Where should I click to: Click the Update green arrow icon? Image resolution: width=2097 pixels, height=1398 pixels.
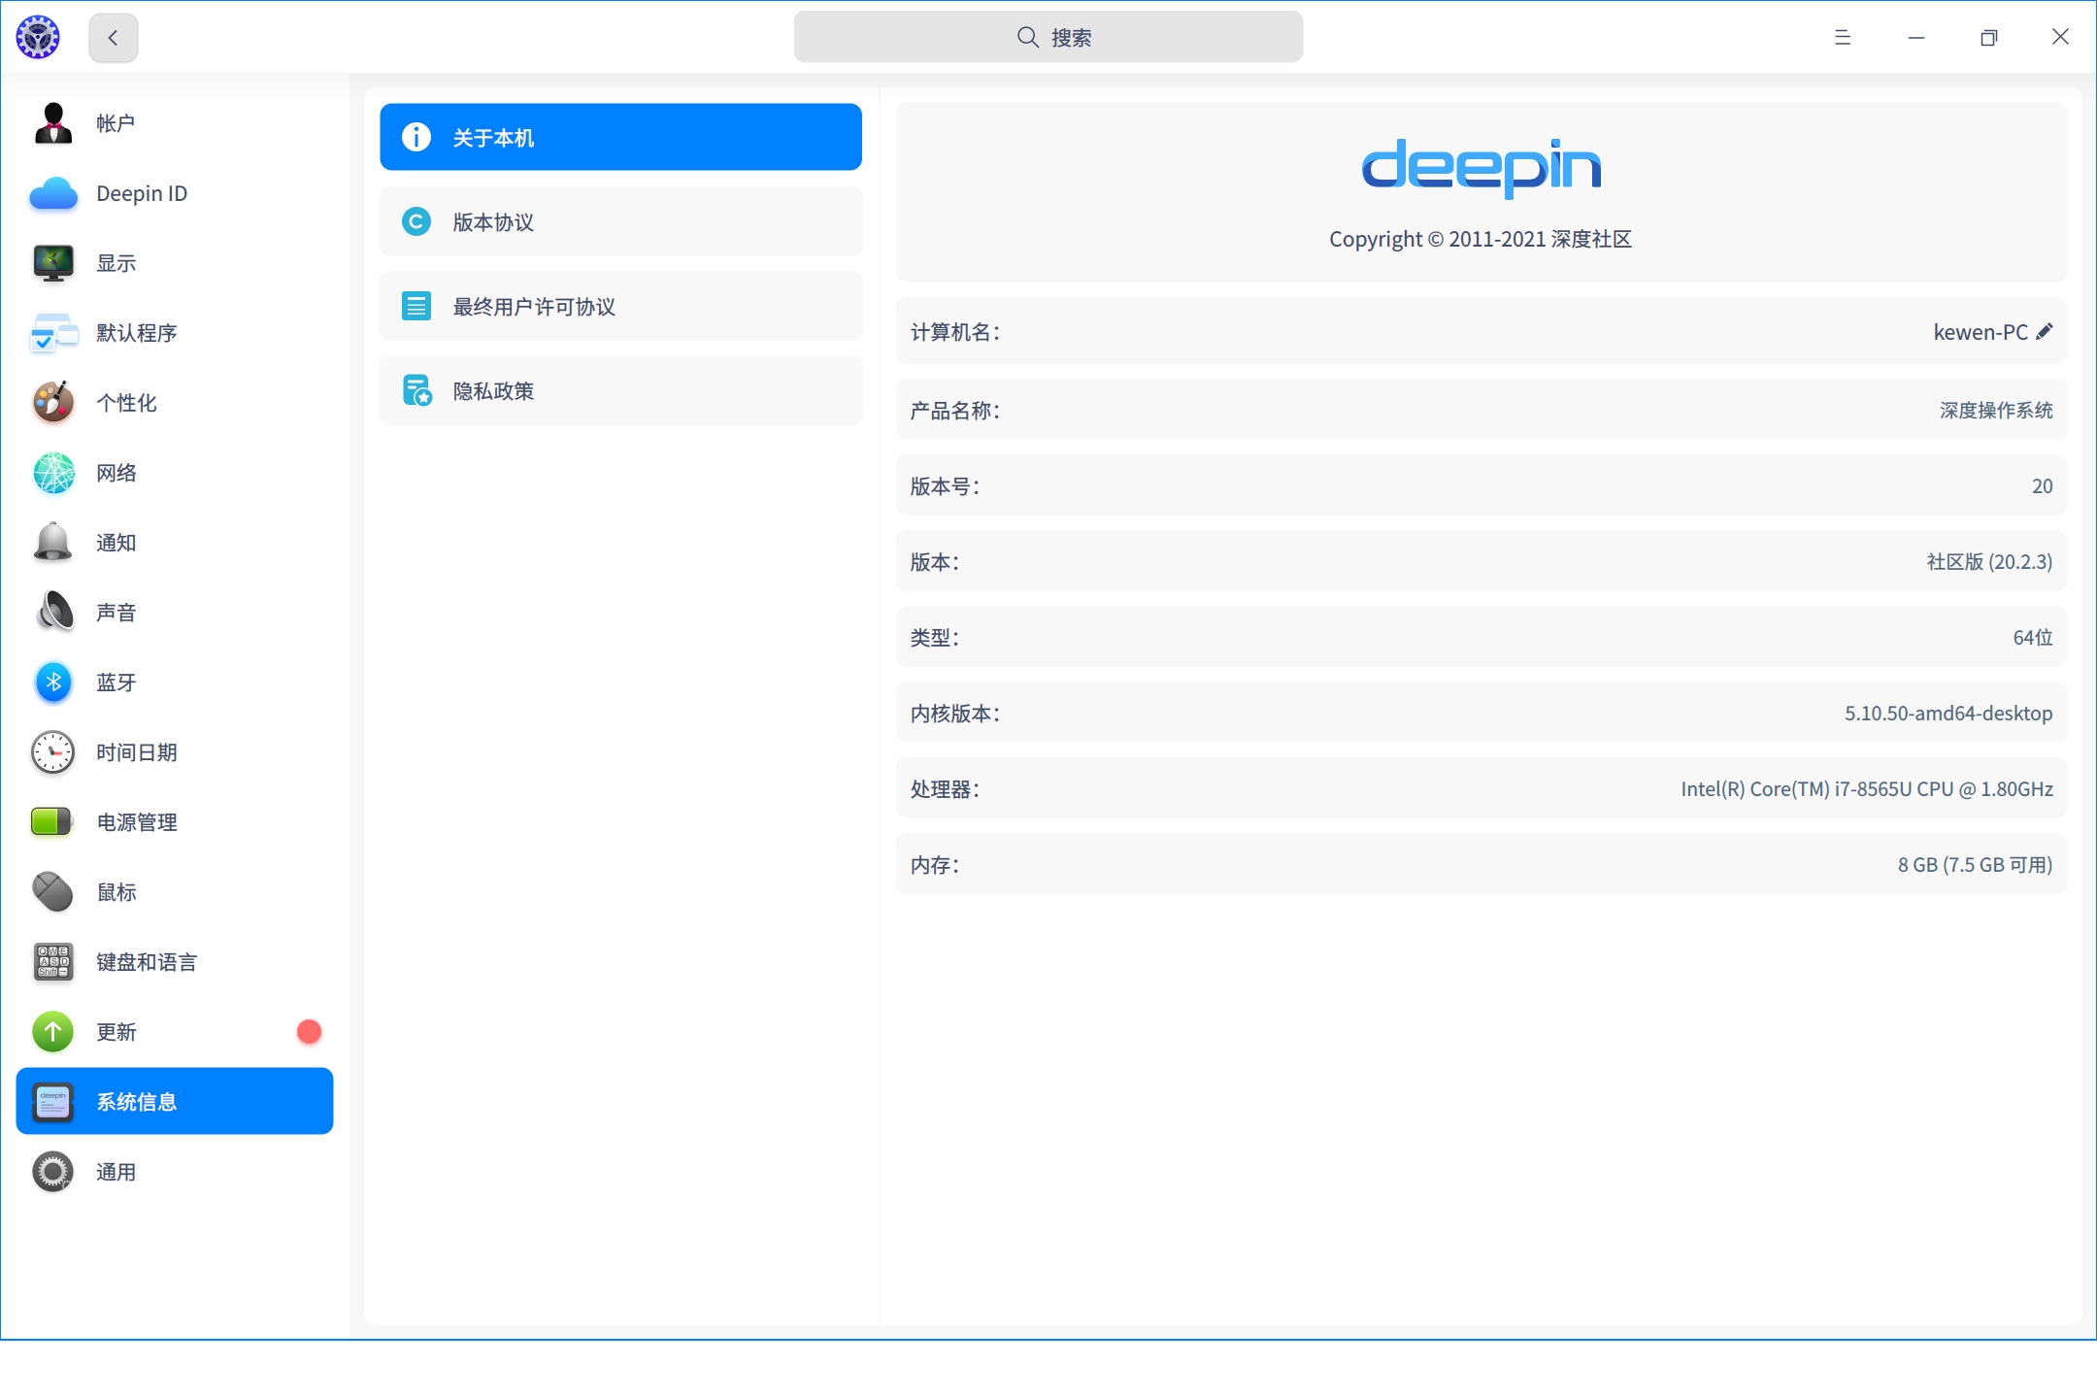point(53,1032)
